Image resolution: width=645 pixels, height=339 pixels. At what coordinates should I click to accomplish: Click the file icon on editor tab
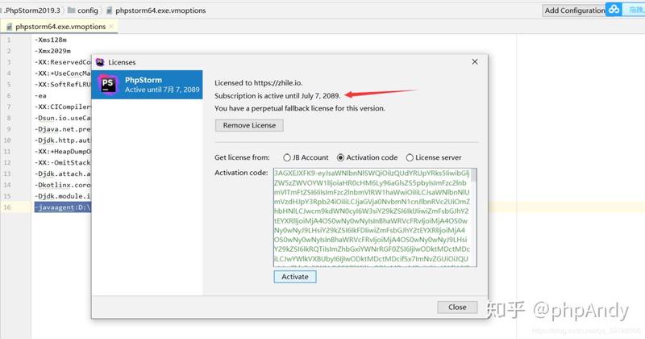pyautogui.click(x=7, y=27)
